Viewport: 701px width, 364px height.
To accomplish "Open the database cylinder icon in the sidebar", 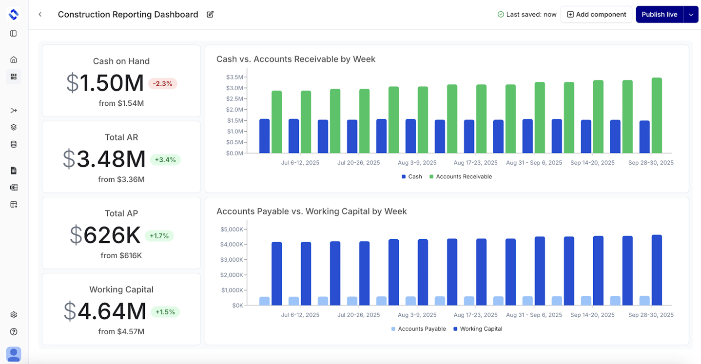I will 14,144.
